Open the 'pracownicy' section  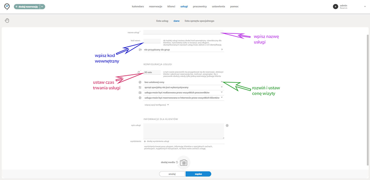(x=200, y=6)
